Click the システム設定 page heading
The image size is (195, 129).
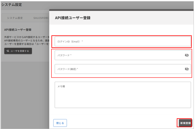point(11,5)
